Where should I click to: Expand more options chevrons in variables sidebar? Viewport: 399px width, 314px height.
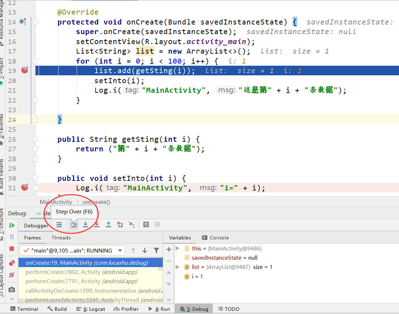(x=169, y=300)
